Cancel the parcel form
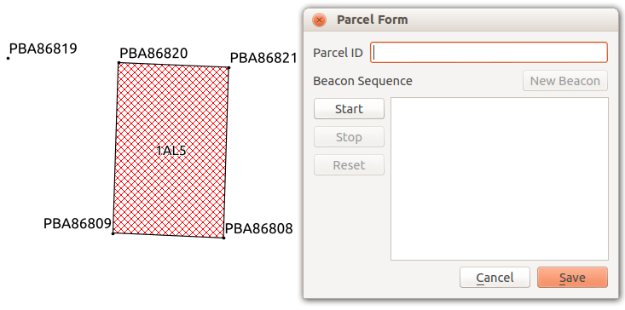This screenshot has height=310, width=625. (495, 277)
